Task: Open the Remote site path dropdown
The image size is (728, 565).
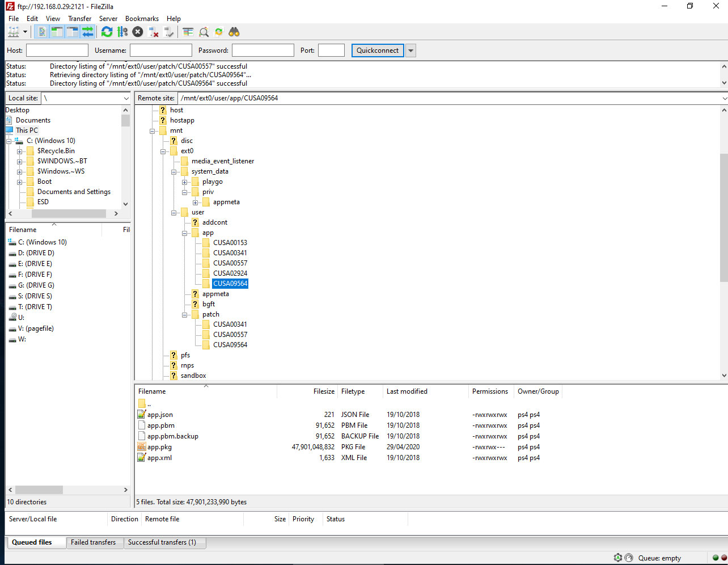Action: pyautogui.click(x=724, y=98)
